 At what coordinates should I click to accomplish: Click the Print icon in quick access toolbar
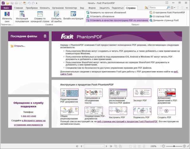(16, 3)
